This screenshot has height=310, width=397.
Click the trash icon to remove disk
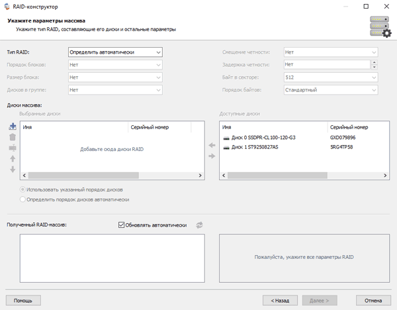(x=12, y=137)
